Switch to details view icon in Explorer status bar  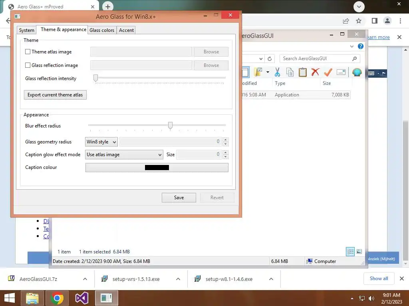[x=350, y=252]
